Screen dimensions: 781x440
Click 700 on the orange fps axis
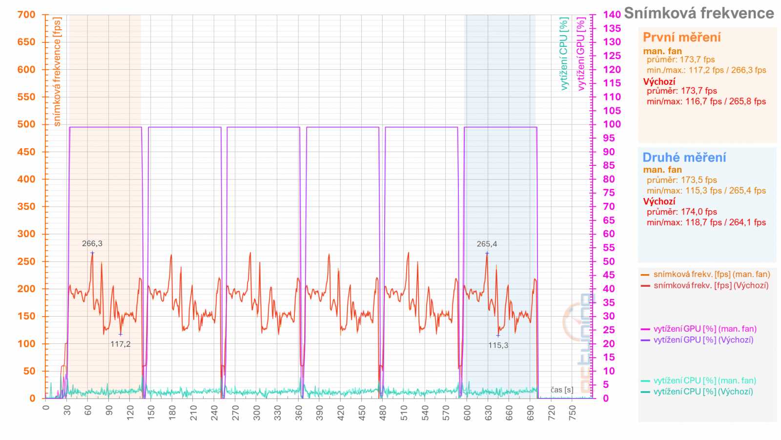click(x=26, y=15)
